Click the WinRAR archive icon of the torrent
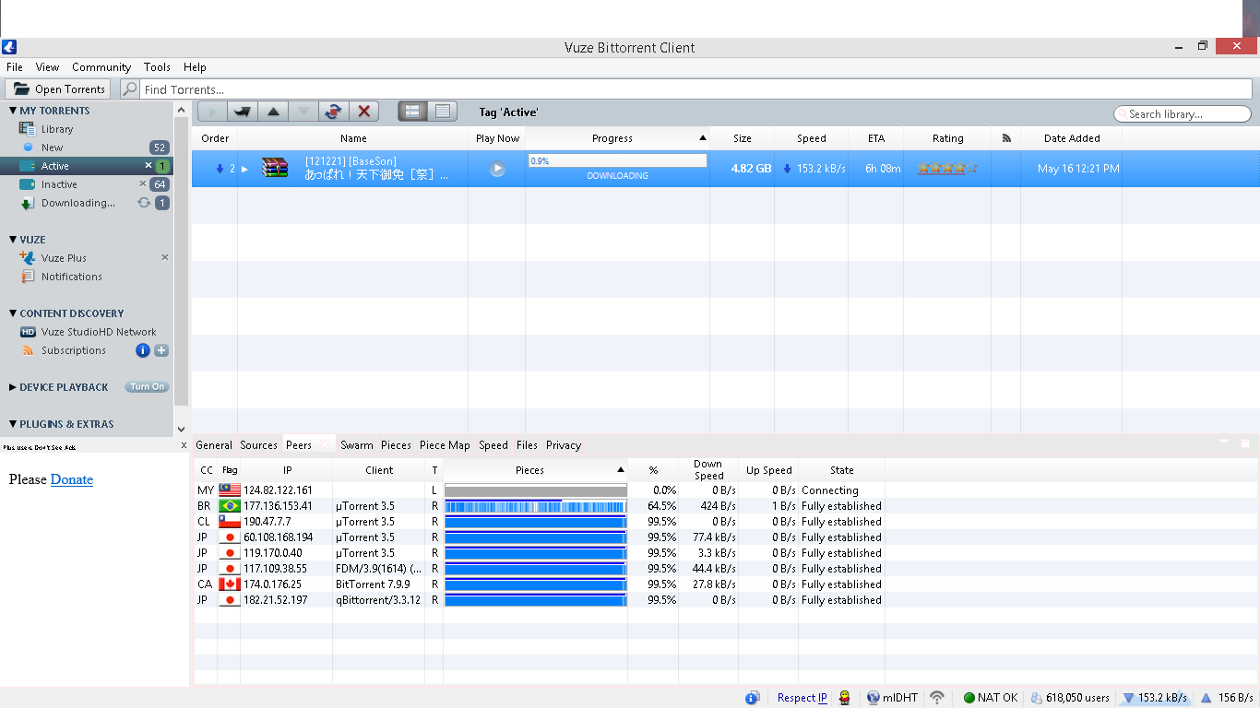Image resolution: width=1260 pixels, height=708 pixels. (275, 168)
